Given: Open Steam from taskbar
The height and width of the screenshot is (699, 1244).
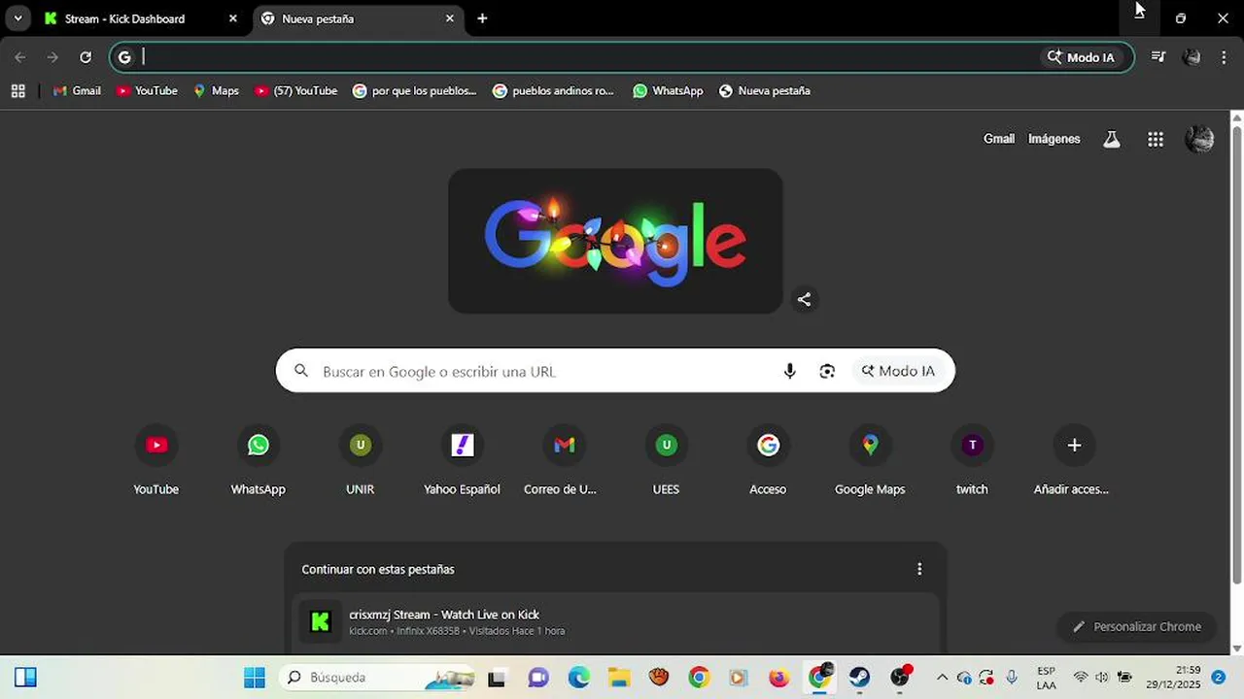Looking at the screenshot, I should (860, 678).
